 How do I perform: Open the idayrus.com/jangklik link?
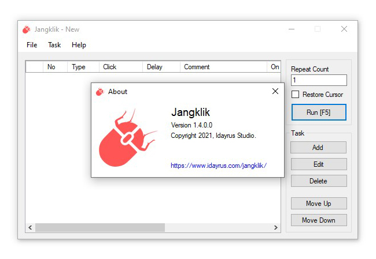(x=219, y=166)
